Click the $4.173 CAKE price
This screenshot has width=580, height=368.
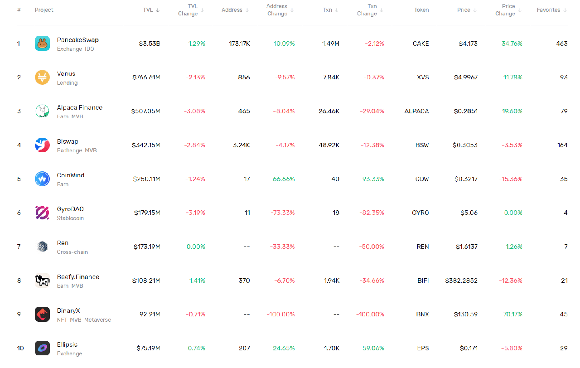(x=468, y=44)
